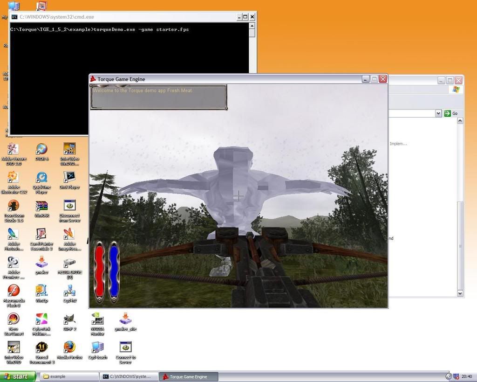Switch to cmd.exe via taskbar button
Image resolution: width=477 pixels, height=382 pixels.
129,376
